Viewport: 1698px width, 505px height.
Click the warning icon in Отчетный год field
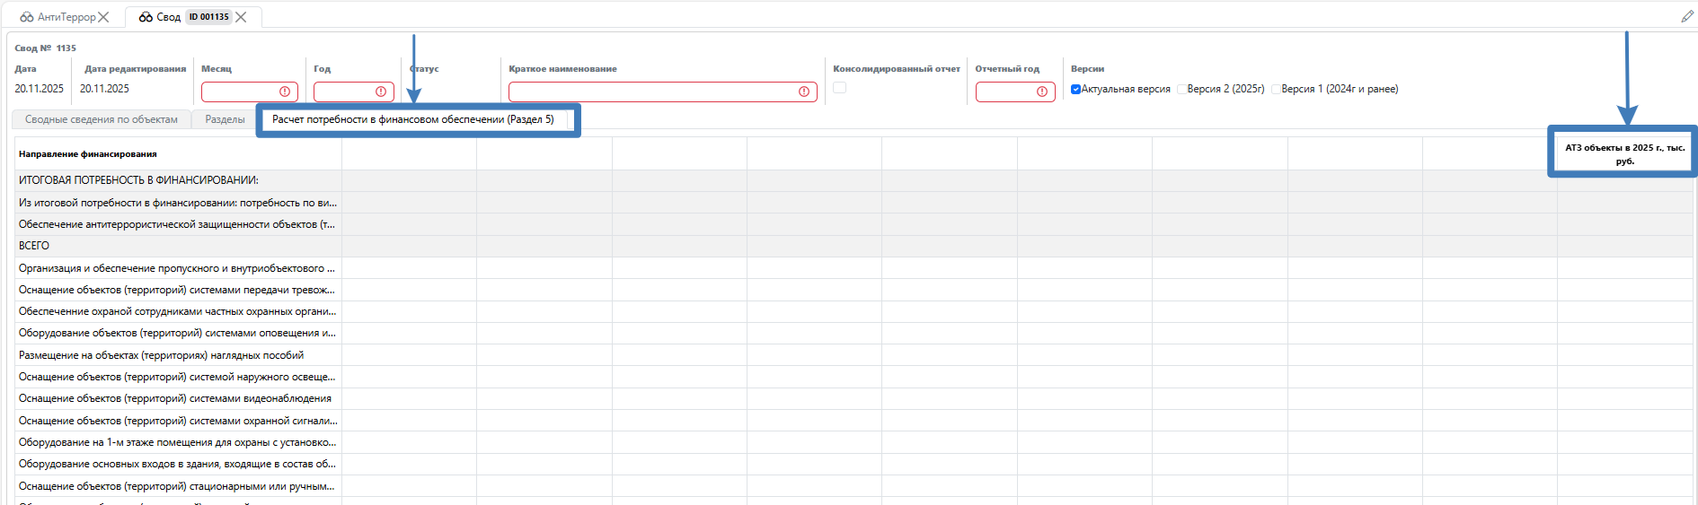click(x=1042, y=91)
